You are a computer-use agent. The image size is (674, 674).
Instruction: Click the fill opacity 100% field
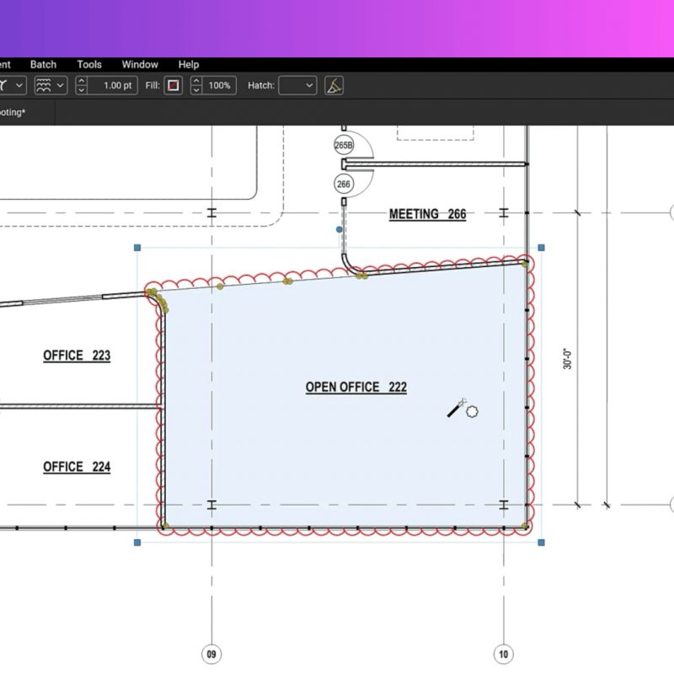point(219,85)
